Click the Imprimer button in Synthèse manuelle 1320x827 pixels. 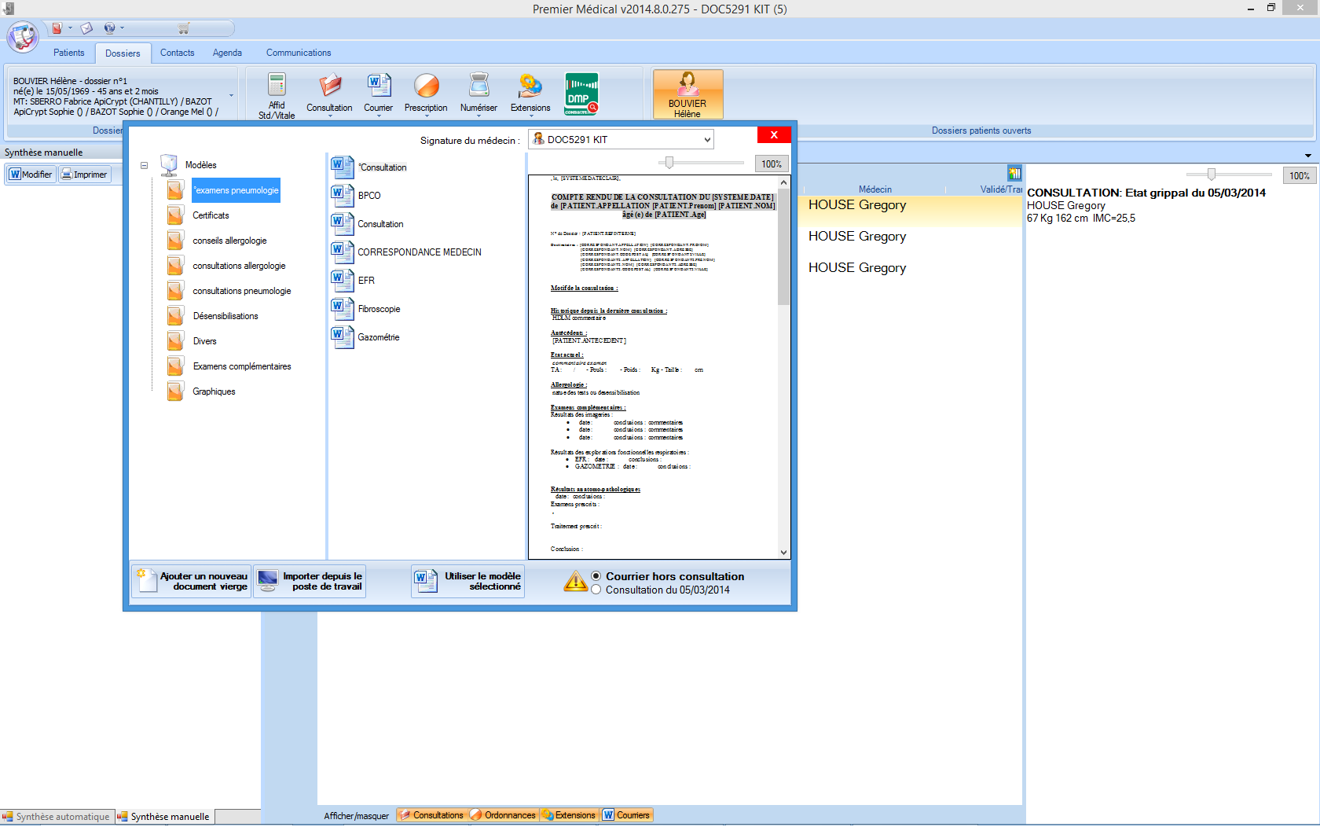tap(85, 175)
